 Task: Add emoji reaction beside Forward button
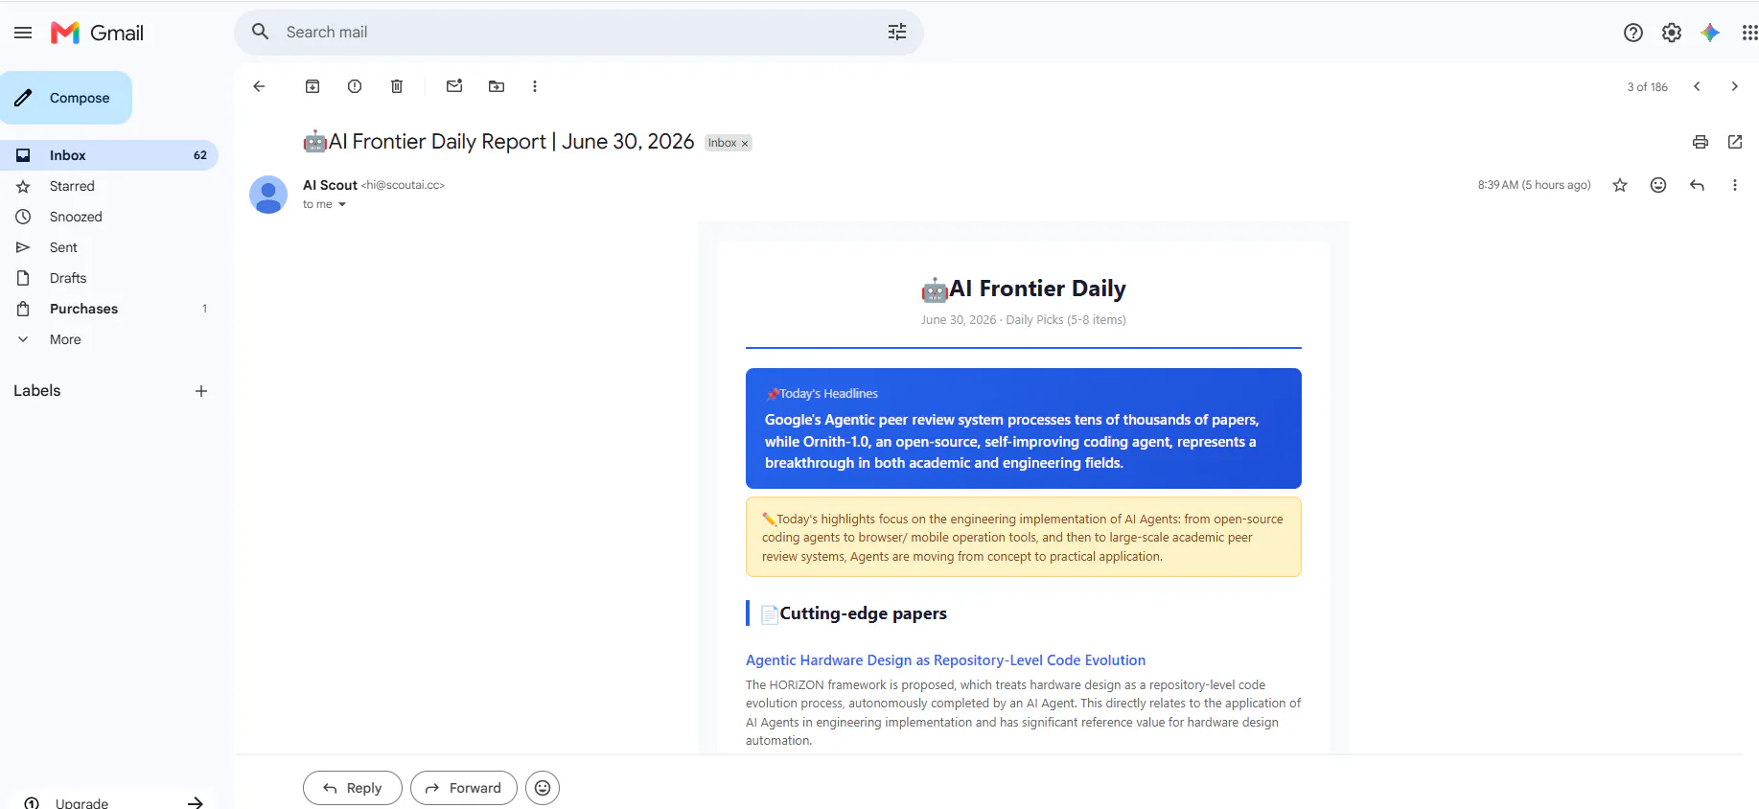[x=543, y=788]
